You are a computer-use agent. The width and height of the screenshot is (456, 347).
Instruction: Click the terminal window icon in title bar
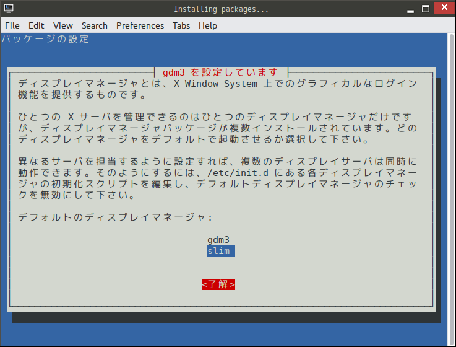(x=9, y=9)
